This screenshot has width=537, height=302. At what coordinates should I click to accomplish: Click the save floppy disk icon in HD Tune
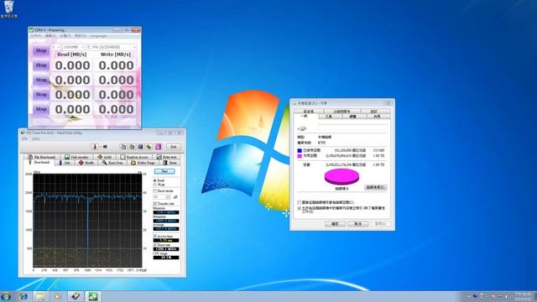(x=140, y=147)
